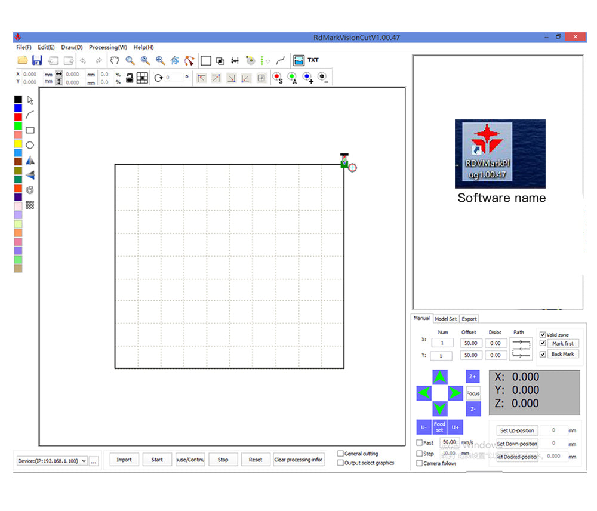Enable the Camera follow checkbox
The height and width of the screenshot is (511, 597).
(420, 463)
